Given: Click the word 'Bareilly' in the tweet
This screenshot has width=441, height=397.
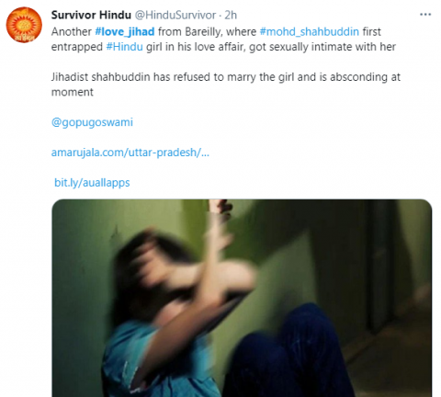Looking at the screenshot, I should pos(203,32).
